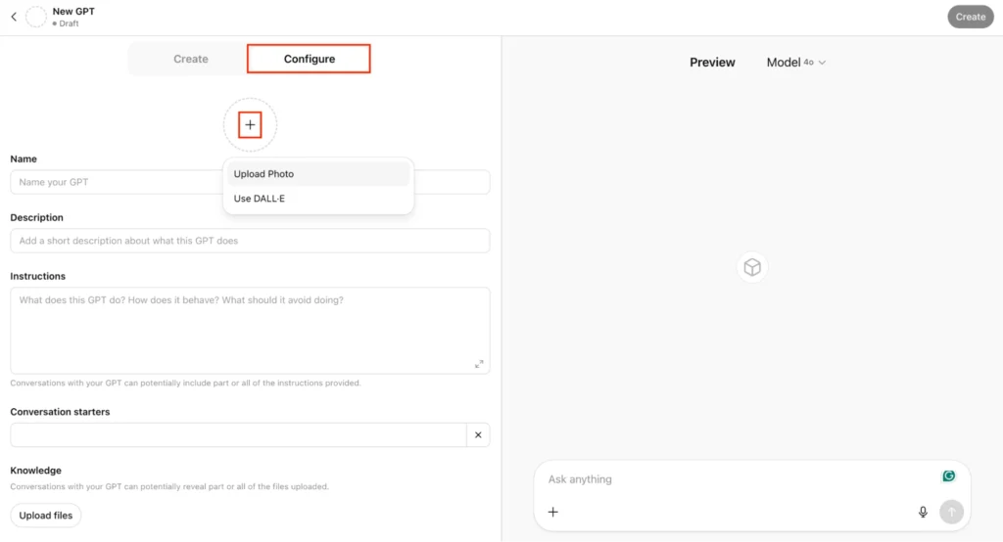The image size is (1003, 542).
Task: Click the note about instructions being included
Action: pos(185,383)
